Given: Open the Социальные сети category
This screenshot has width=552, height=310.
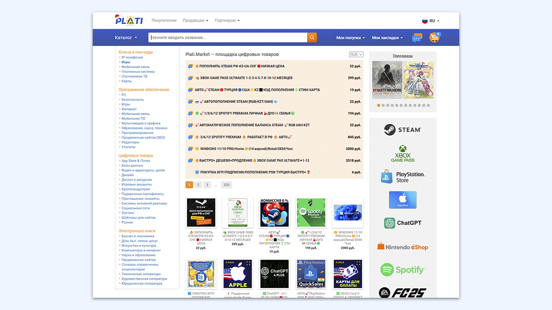Looking at the screenshot, I should click(x=136, y=208).
